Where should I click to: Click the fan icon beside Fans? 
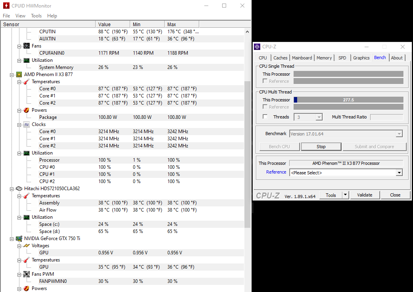click(x=27, y=46)
